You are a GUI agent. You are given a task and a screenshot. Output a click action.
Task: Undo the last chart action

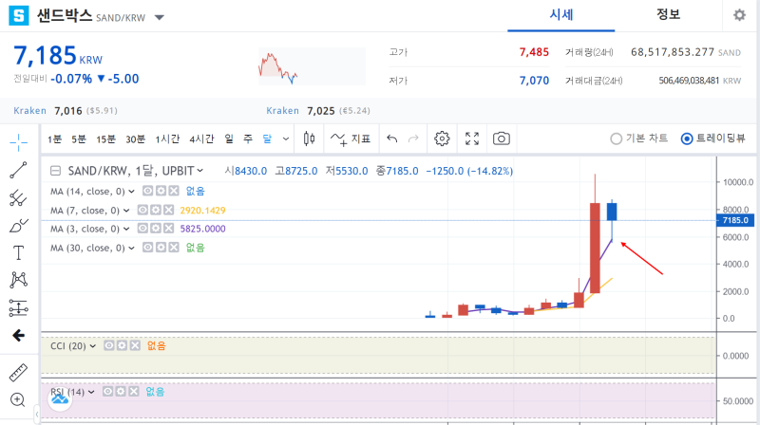click(x=391, y=139)
